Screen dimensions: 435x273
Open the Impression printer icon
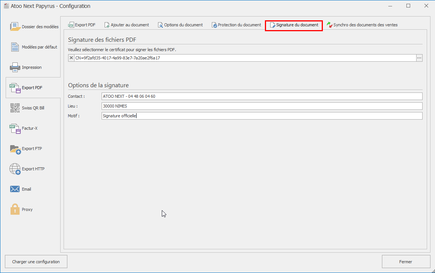pyautogui.click(x=15, y=67)
